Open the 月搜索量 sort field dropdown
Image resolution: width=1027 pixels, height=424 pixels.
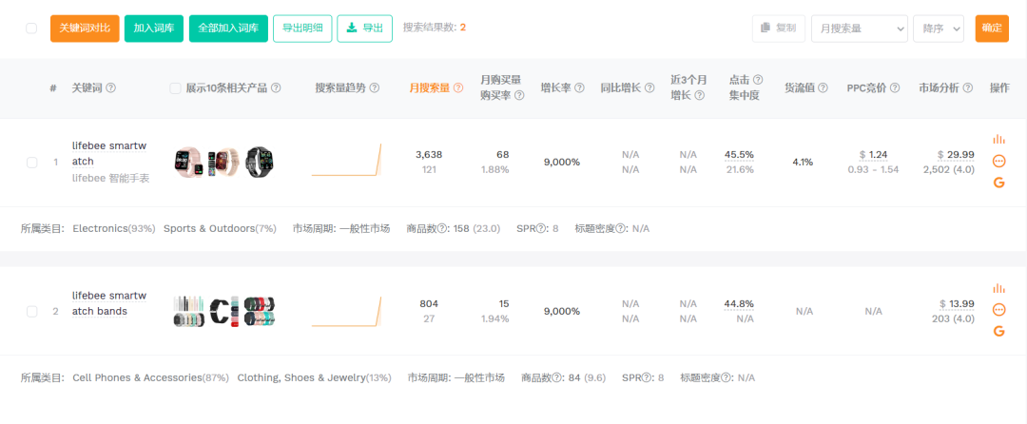[x=860, y=29]
